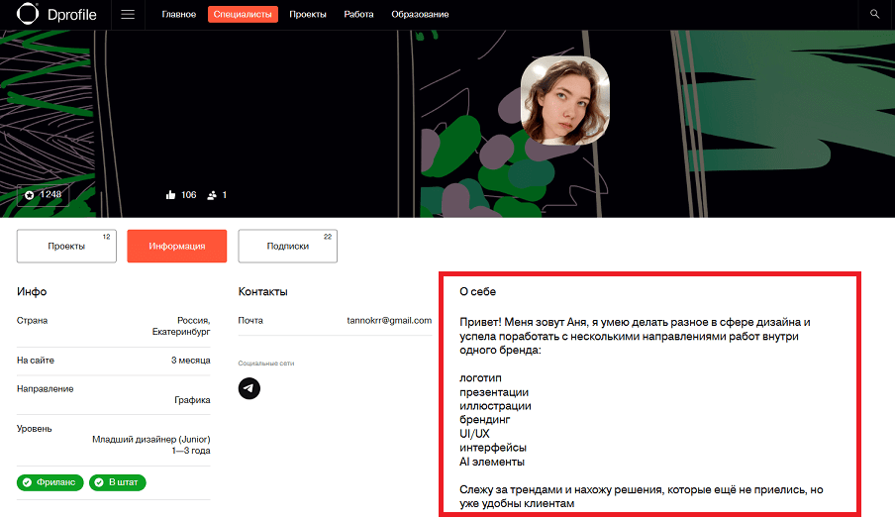
Task: Select Специалисты in top navigation
Action: [x=243, y=14]
